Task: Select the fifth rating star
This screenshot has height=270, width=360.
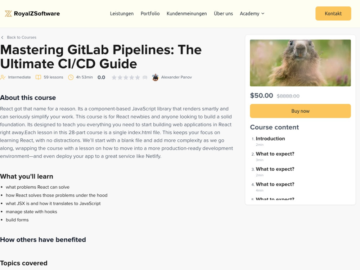Action: (x=138, y=77)
